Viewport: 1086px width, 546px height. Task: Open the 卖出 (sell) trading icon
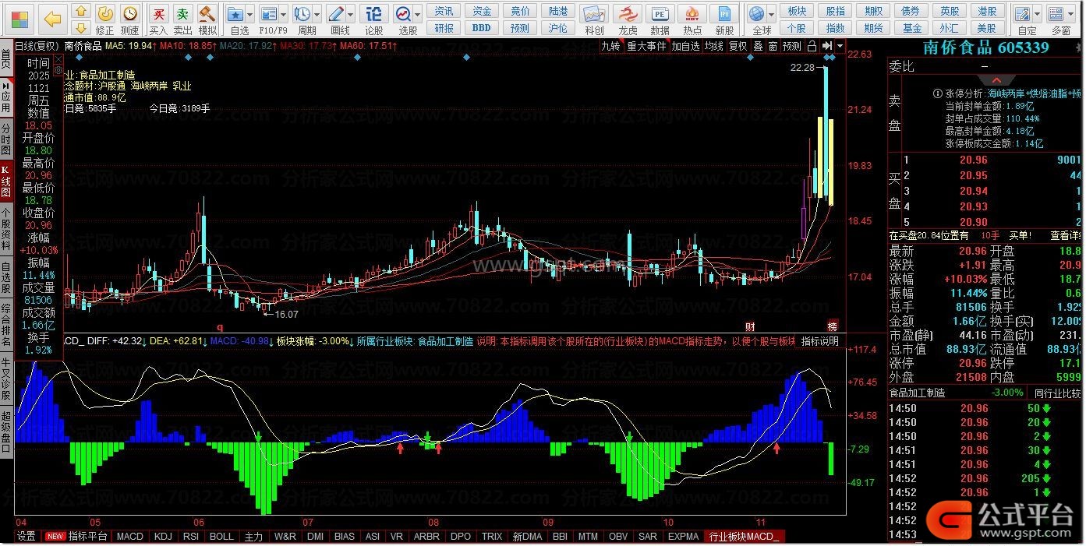(x=182, y=18)
